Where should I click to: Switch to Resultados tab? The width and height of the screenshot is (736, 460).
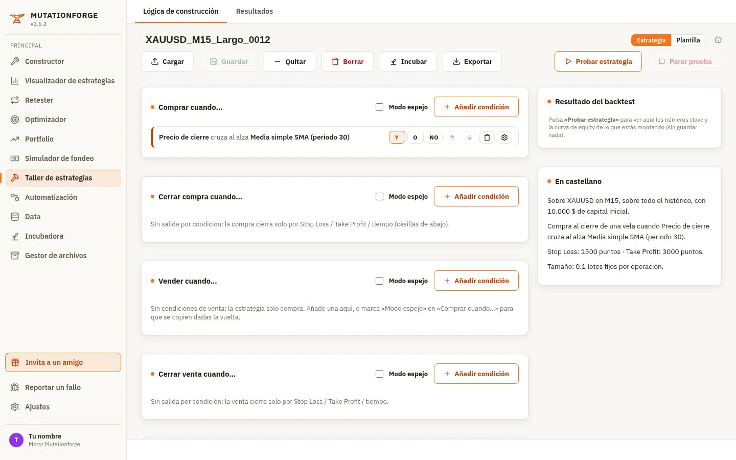point(255,11)
